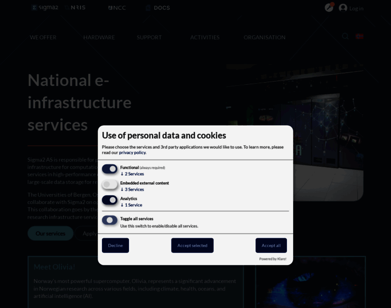
Task: Click the NCC logo link
Action: (x=117, y=8)
